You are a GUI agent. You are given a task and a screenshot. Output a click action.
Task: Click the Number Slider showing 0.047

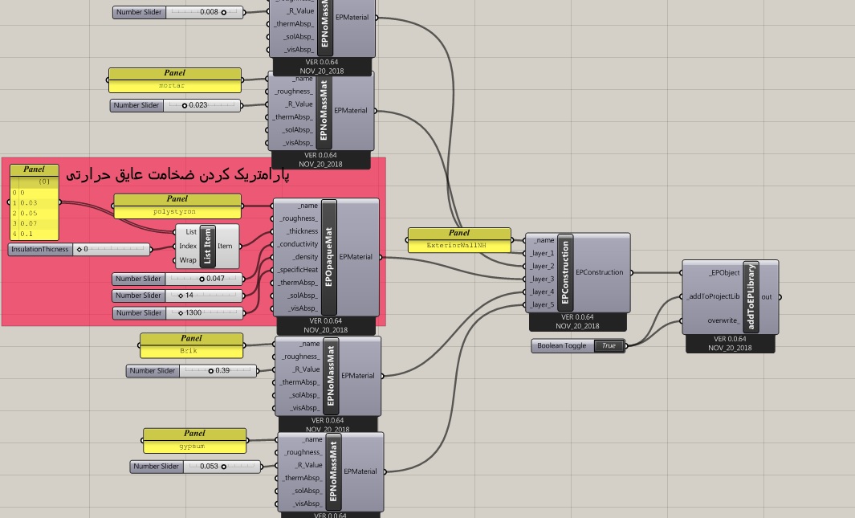point(177,279)
